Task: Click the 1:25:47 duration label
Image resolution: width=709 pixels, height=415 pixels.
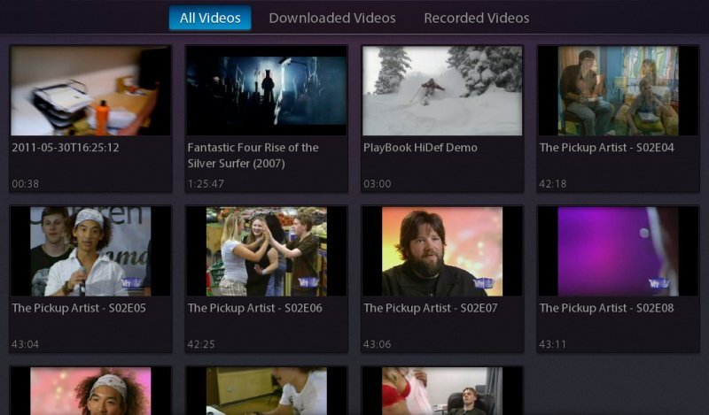Action: pyautogui.click(x=206, y=184)
